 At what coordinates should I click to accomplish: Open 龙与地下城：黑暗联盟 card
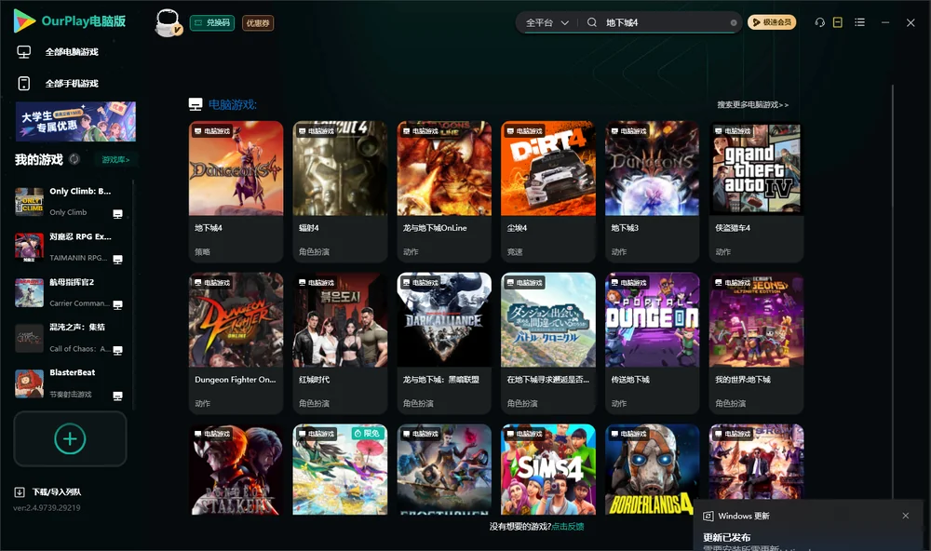pos(444,343)
